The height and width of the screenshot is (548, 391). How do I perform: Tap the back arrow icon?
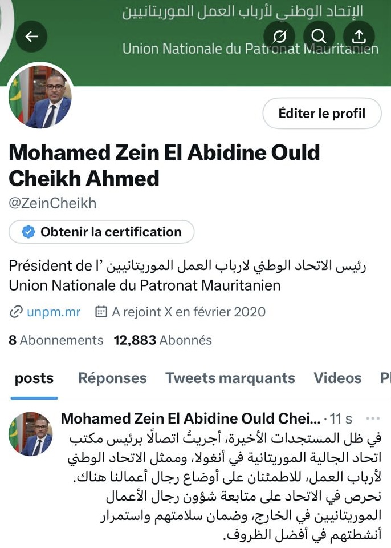tap(31, 37)
